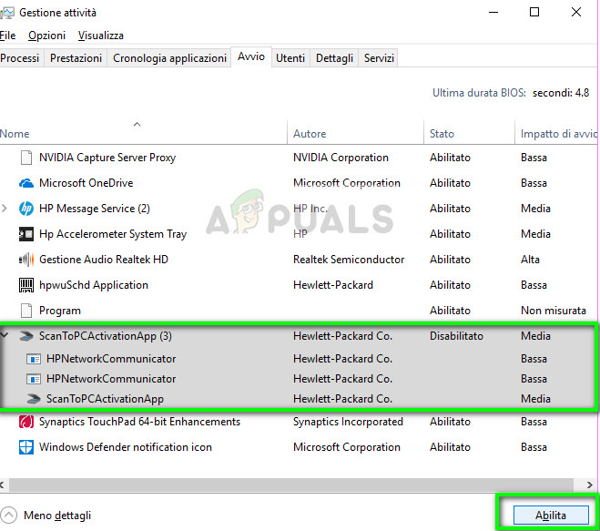Click the HP Message Service logo icon
The width and height of the screenshot is (600, 531).
click(25, 209)
